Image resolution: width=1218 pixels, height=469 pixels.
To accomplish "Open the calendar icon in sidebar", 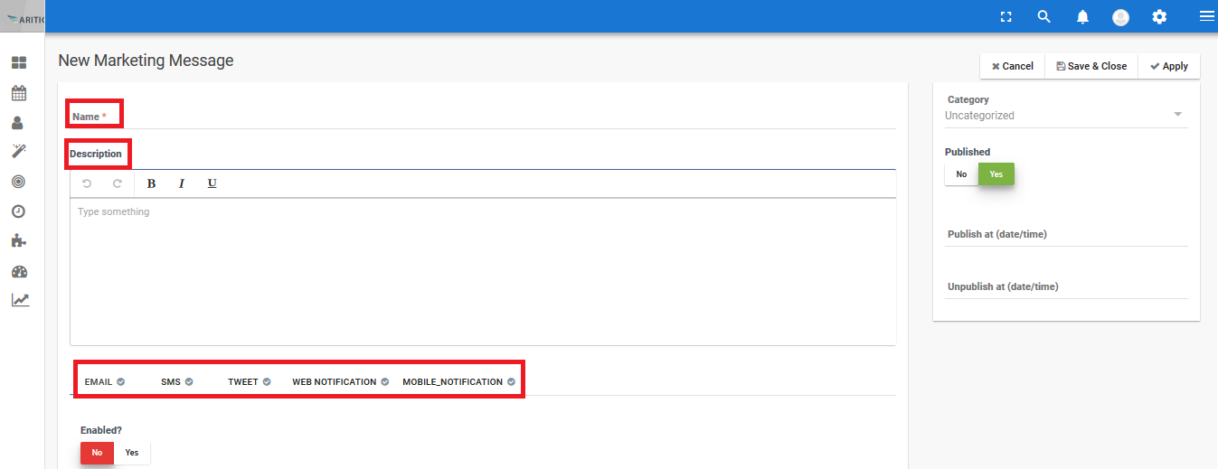I will point(18,93).
